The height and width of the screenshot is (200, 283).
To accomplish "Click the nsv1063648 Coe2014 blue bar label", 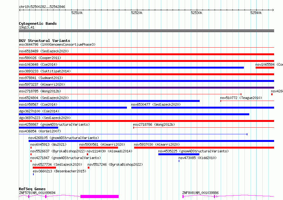I will pos(38,64).
